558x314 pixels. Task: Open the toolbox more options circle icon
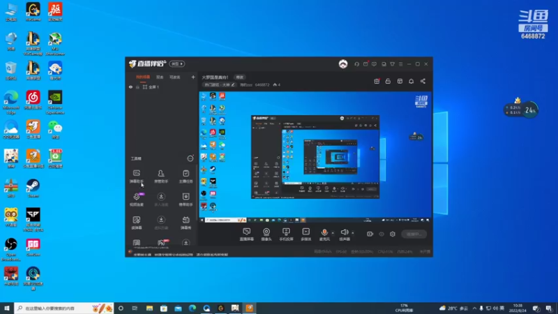tap(190, 158)
